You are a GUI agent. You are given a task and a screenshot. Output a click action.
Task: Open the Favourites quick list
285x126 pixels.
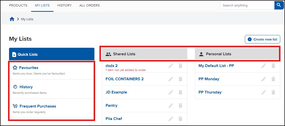tap(29, 68)
